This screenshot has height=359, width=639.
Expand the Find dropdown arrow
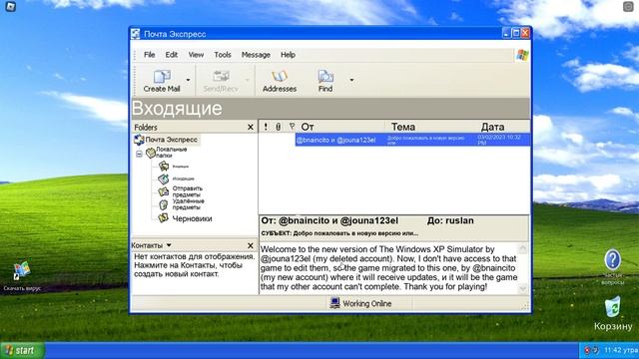coord(351,80)
